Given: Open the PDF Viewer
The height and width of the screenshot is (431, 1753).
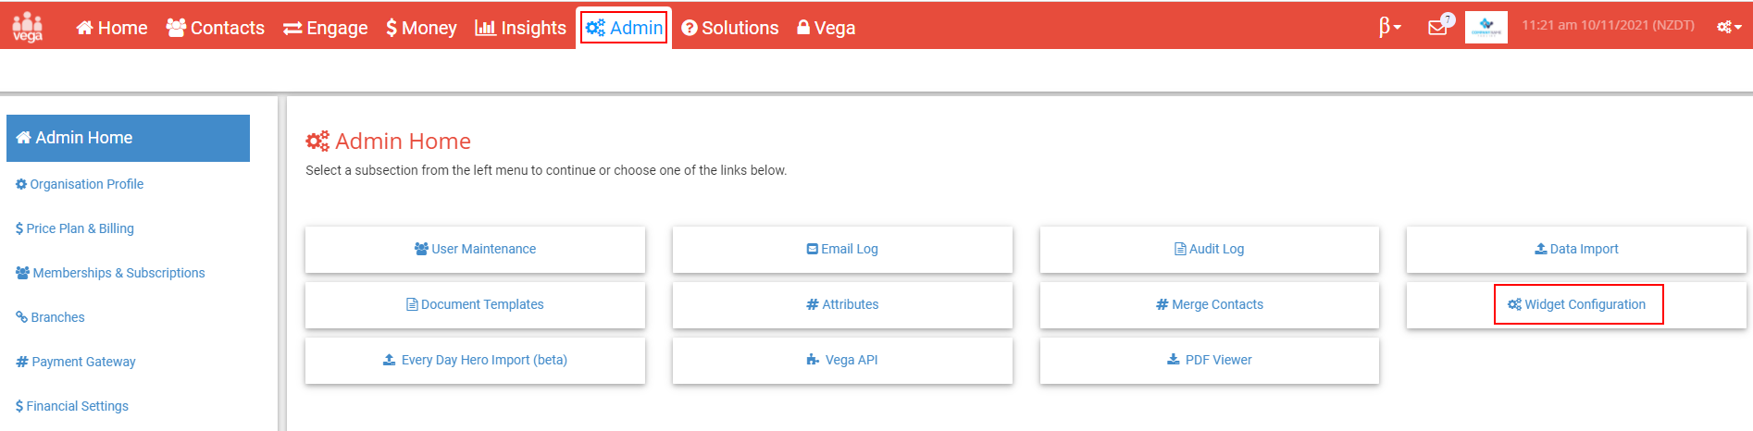Looking at the screenshot, I should click(x=1209, y=360).
